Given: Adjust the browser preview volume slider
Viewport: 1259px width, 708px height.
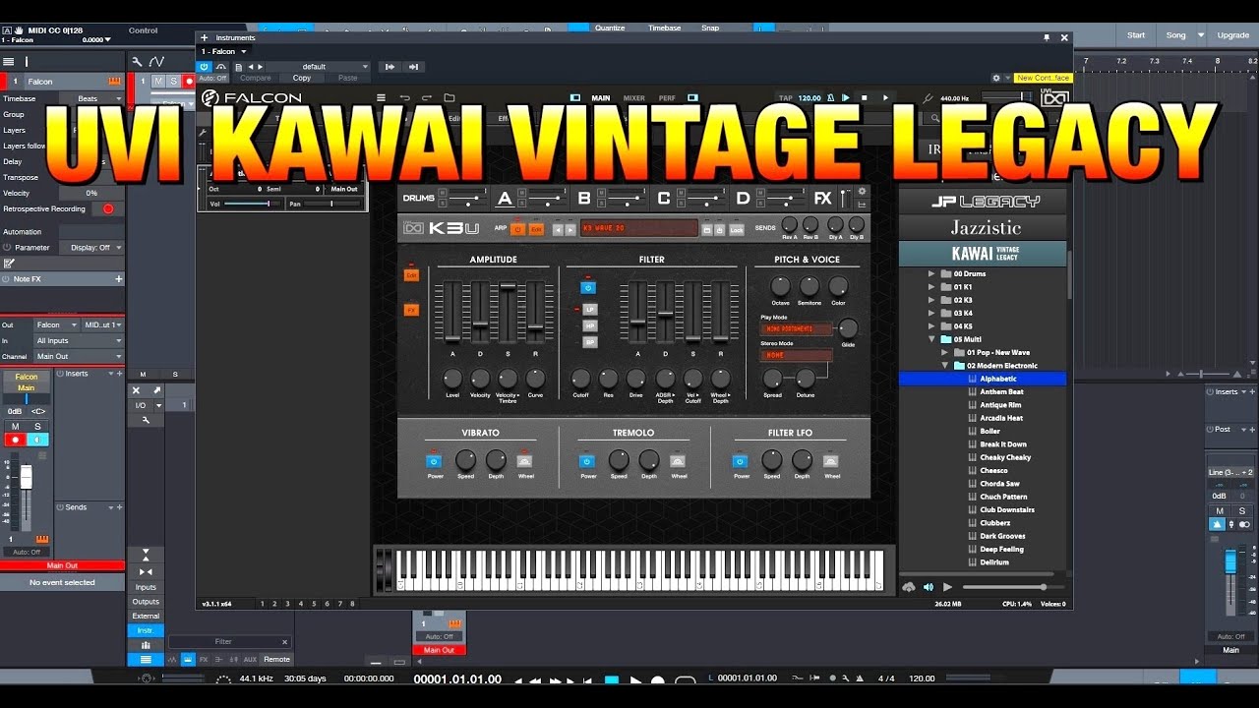Looking at the screenshot, I should (x=1012, y=587).
